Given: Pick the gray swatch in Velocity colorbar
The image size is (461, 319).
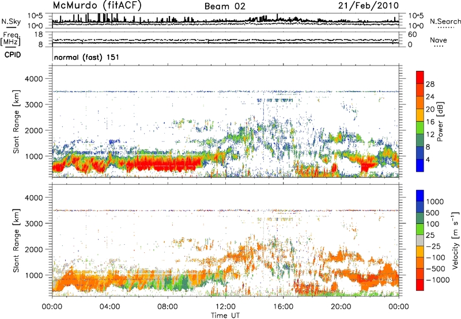Looking at the screenshot, I should click(x=420, y=241).
